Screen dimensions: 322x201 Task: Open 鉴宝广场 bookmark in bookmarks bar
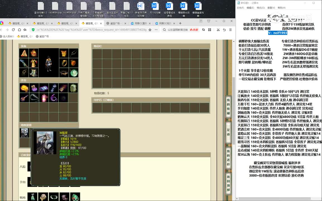(x=42, y=36)
